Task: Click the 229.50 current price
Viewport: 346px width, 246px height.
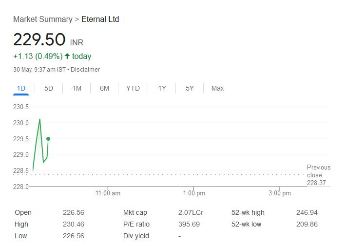Action: pos(39,40)
